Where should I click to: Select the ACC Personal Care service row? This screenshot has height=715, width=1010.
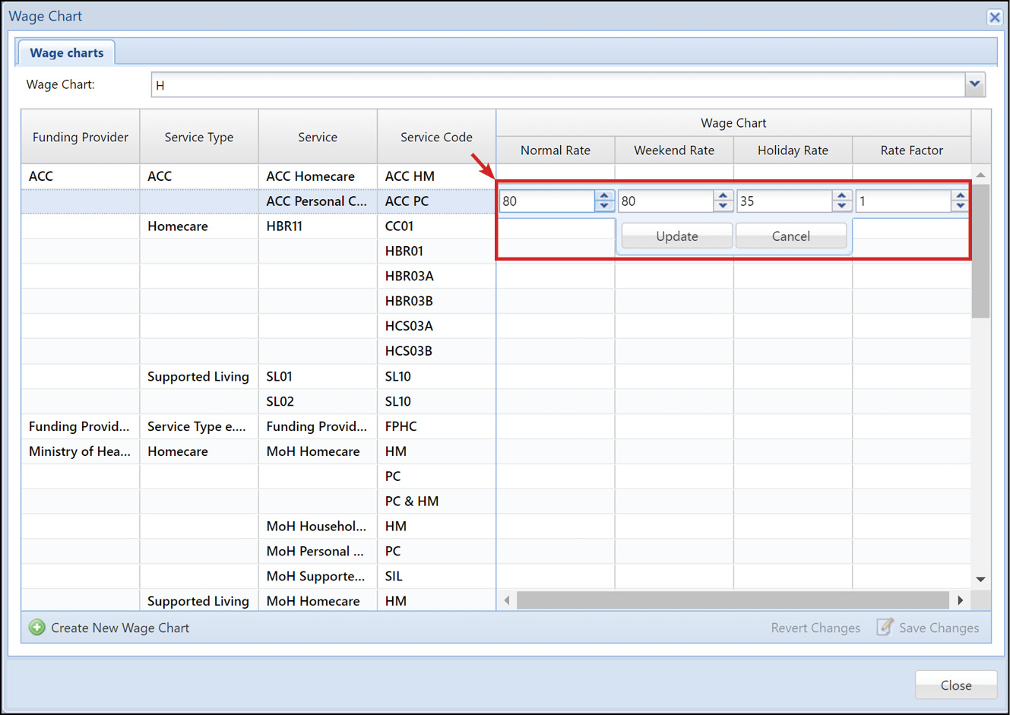317,201
